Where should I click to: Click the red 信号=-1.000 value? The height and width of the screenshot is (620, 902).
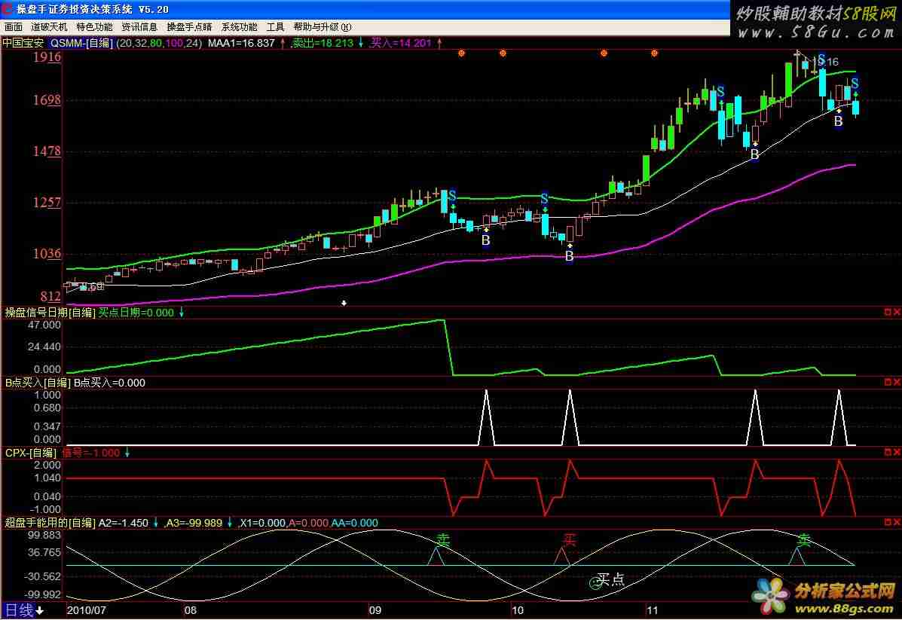[x=91, y=453]
